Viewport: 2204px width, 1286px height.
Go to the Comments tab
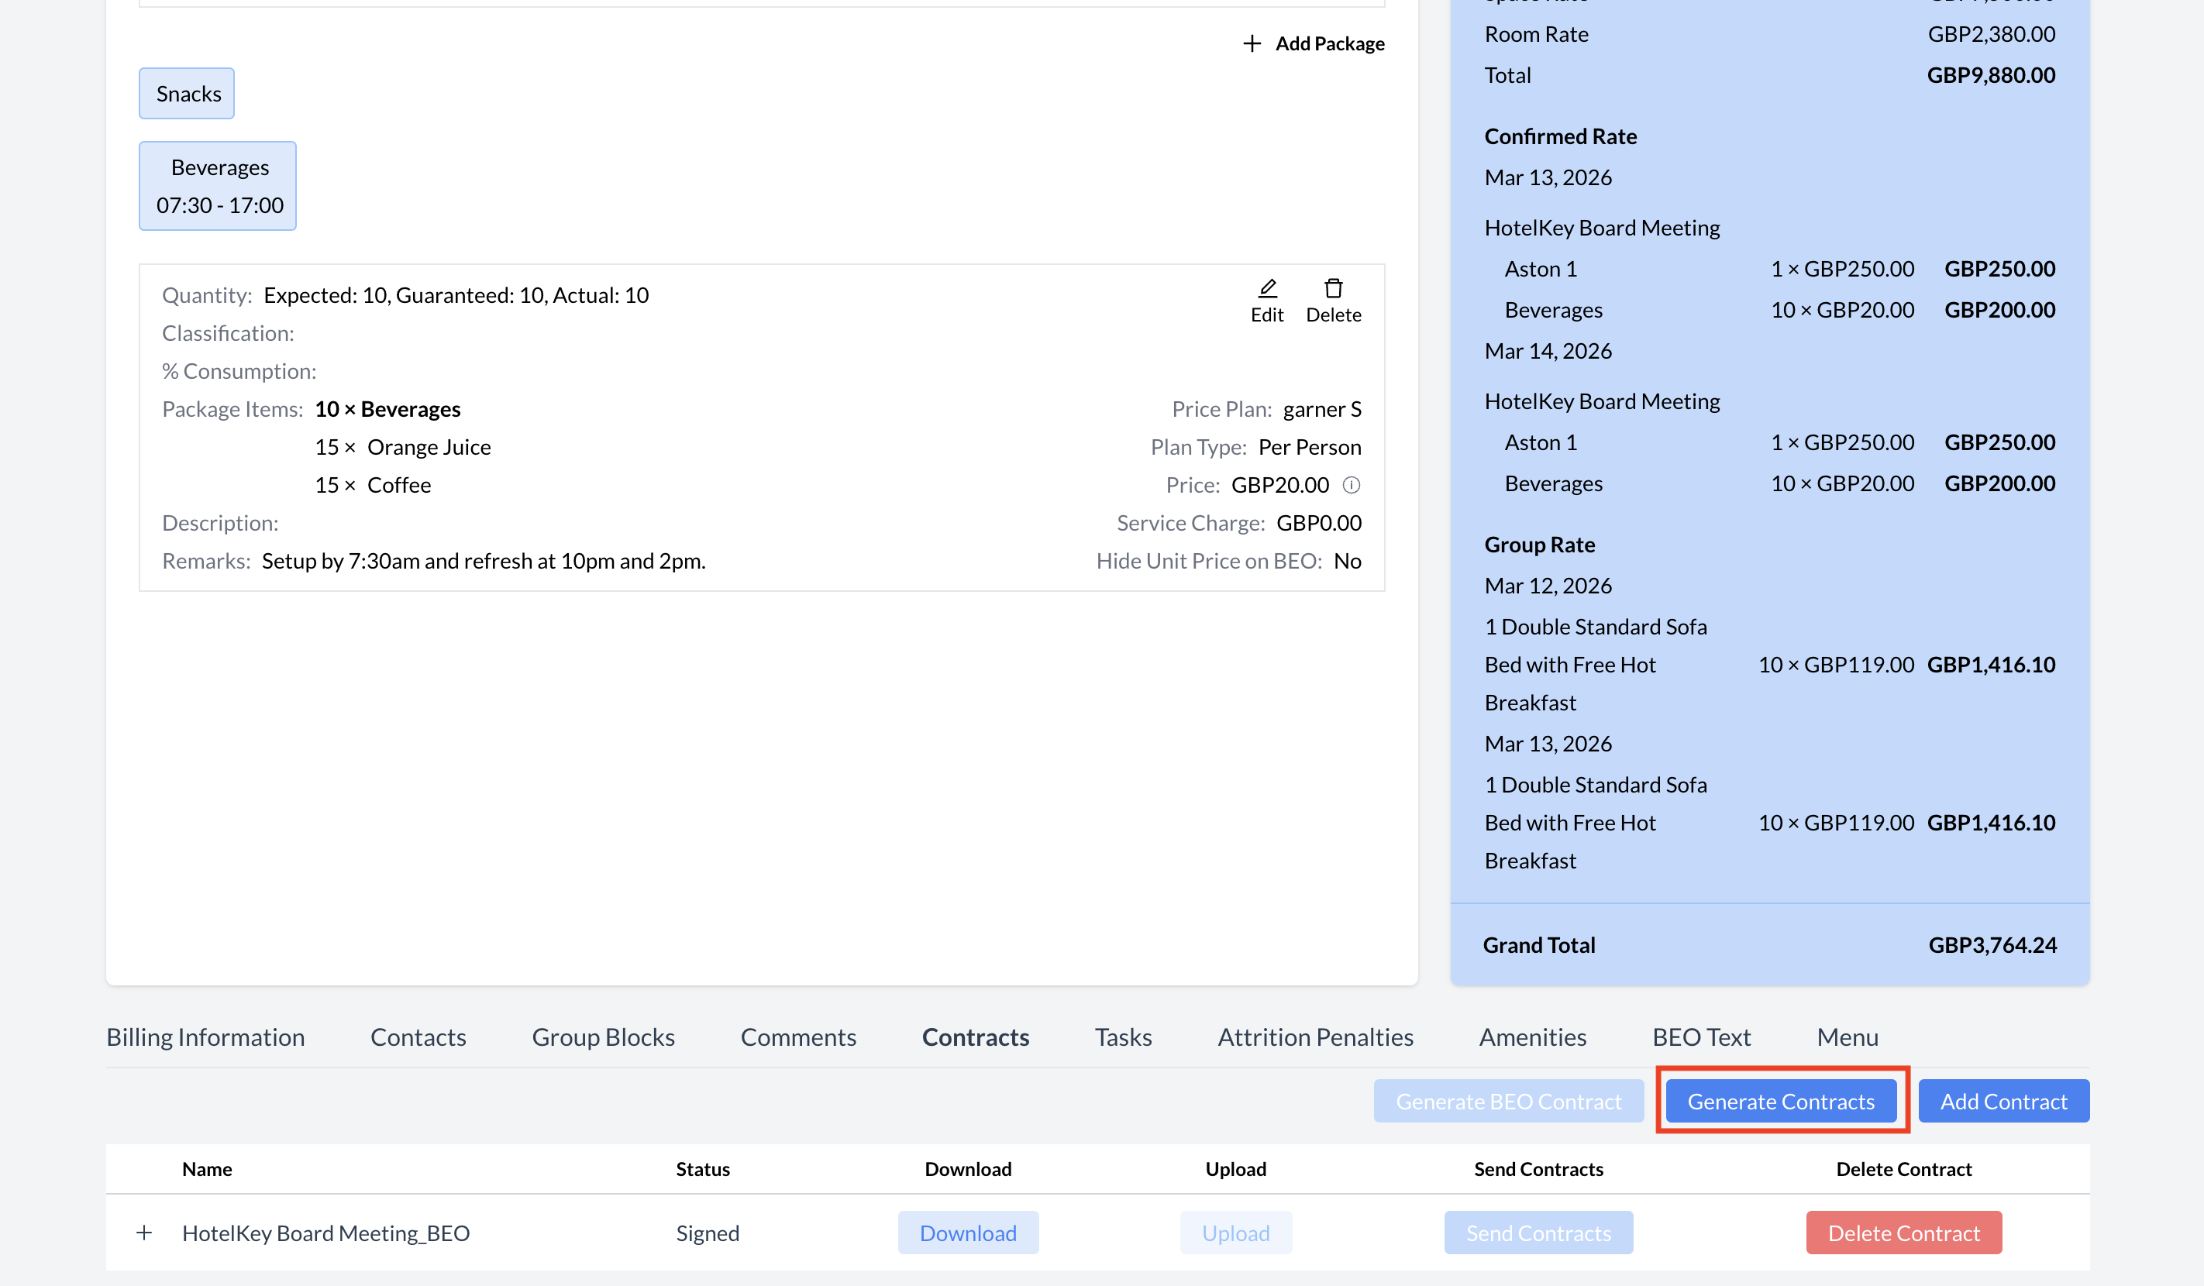(797, 1037)
